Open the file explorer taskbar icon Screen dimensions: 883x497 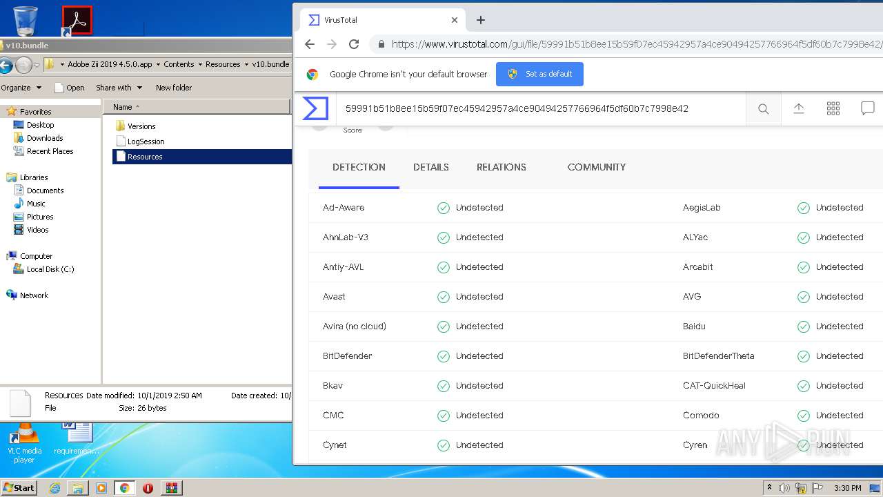[x=78, y=488]
